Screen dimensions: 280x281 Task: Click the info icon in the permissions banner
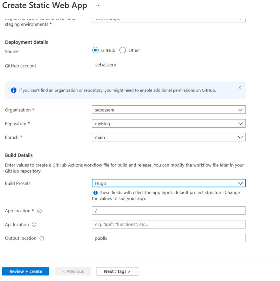point(14,90)
